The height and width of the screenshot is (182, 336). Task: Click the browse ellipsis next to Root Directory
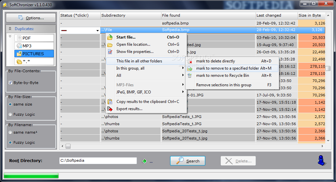[x=151, y=162]
